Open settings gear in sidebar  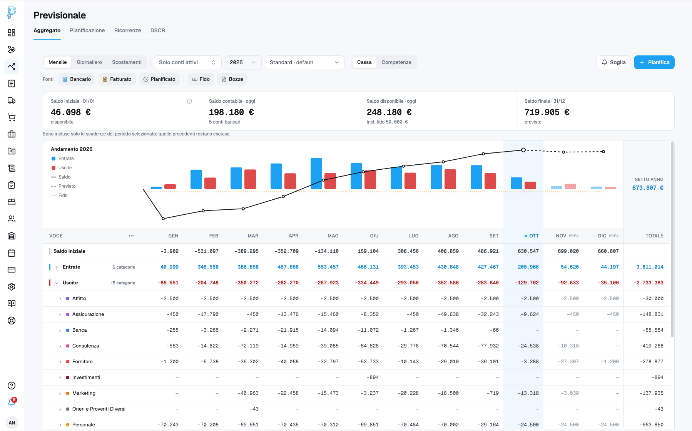[x=12, y=287]
